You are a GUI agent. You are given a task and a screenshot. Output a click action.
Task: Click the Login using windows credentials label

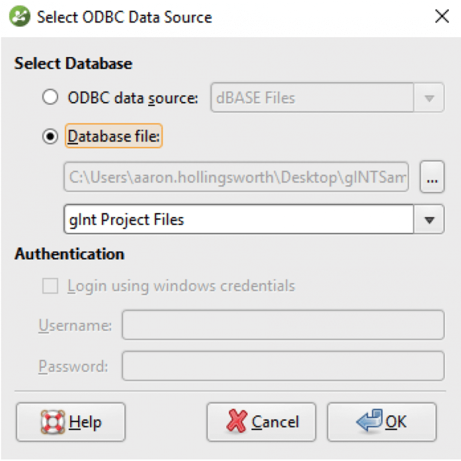click(181, 286)
